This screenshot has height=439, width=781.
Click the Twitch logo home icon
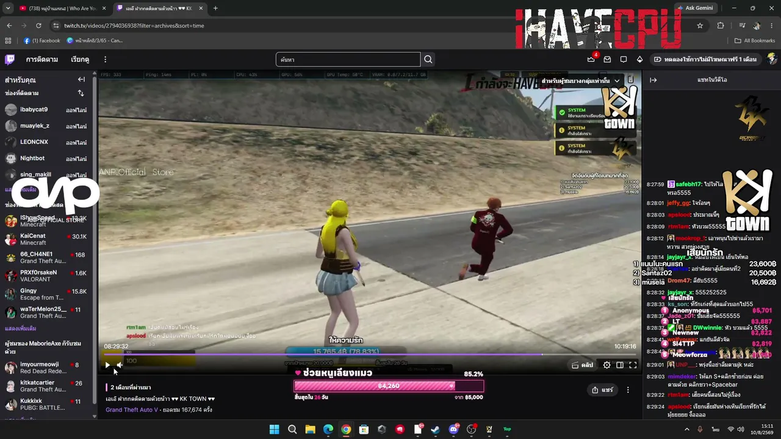click(10, 59)
